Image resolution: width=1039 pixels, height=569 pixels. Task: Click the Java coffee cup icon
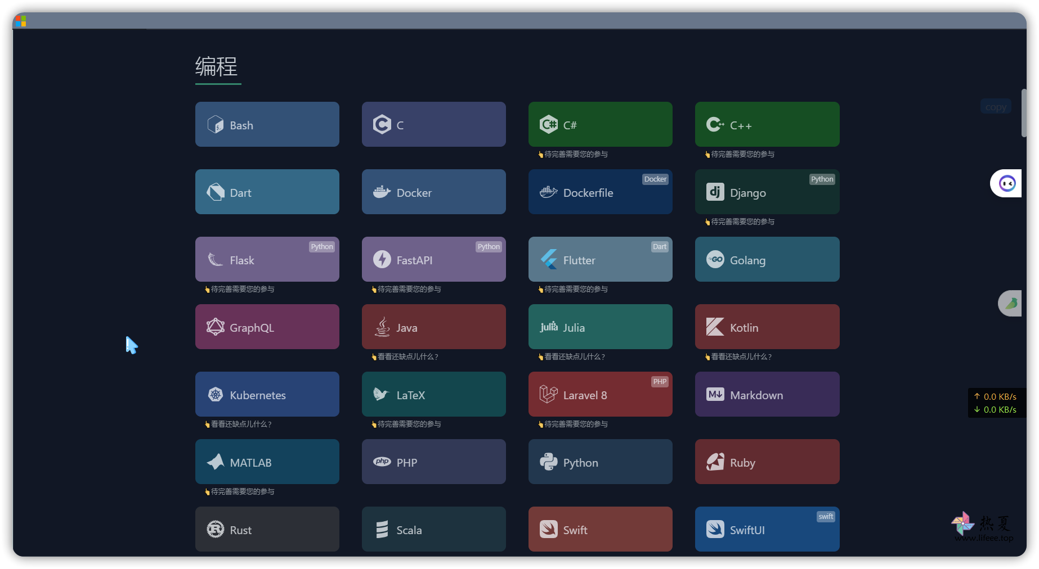[382, 327]
